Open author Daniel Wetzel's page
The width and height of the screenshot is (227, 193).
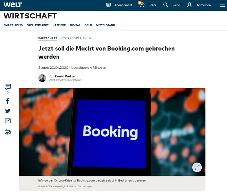(65, 76)
